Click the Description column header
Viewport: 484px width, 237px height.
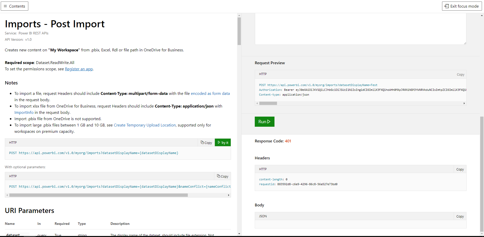(120, 224)
